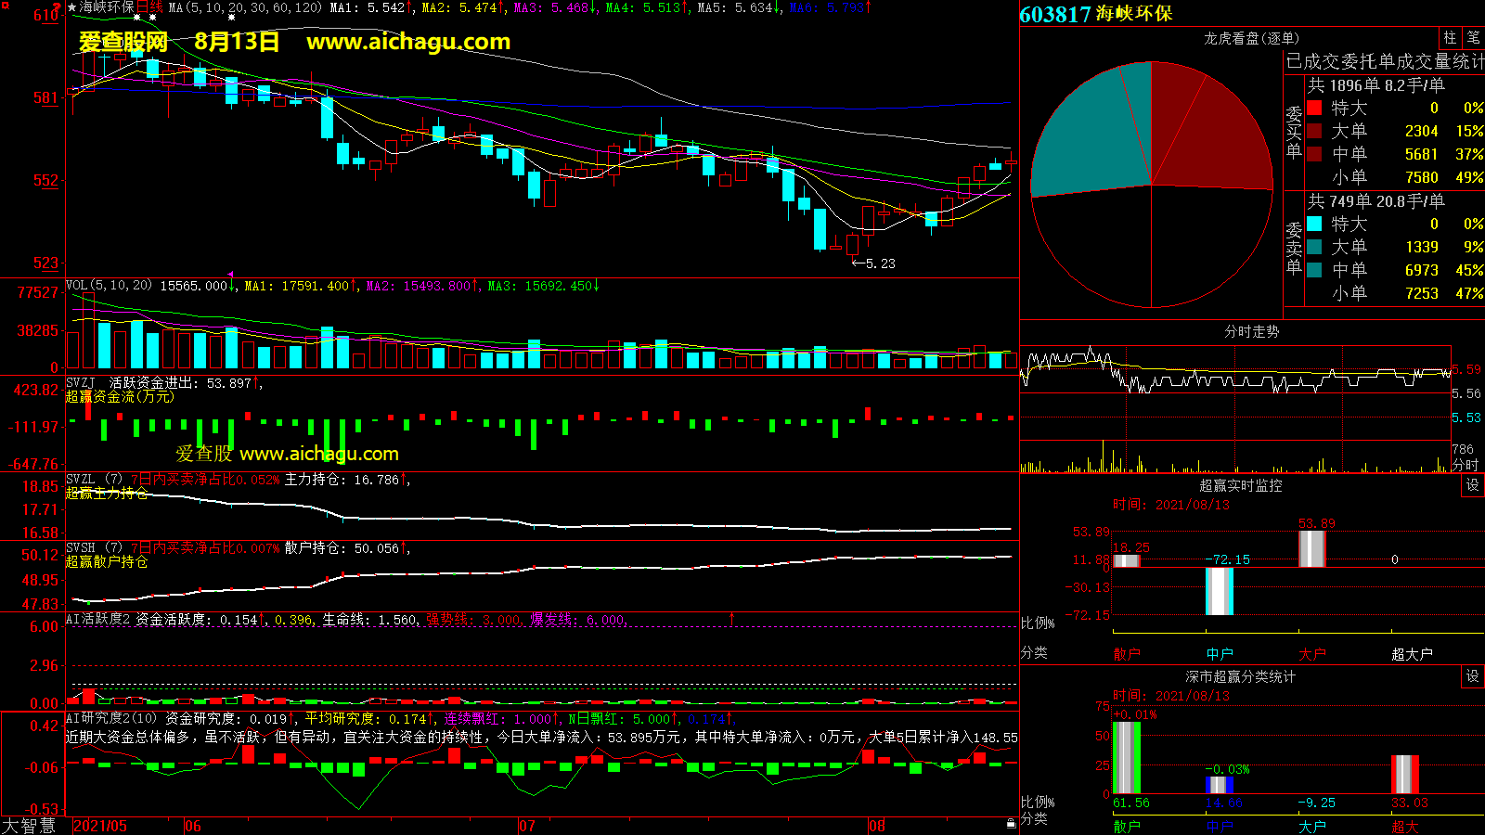
Task: Click the lock icon below the K-line chart
Action: pyautogui.click(x=1011, y=823)
